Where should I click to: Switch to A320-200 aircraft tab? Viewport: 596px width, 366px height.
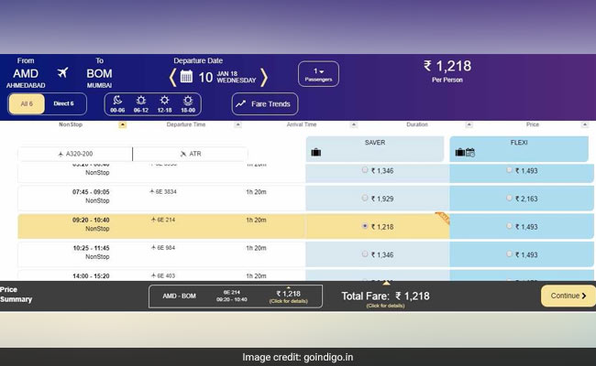point(75,154)
